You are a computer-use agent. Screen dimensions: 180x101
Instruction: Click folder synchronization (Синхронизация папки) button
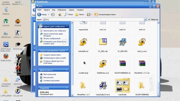105,15
